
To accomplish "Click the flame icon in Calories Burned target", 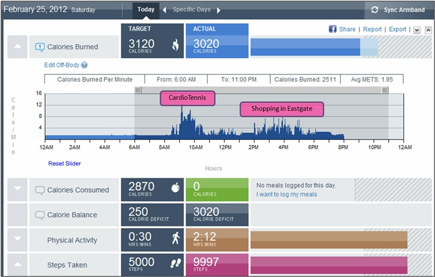I will (175, 45).
